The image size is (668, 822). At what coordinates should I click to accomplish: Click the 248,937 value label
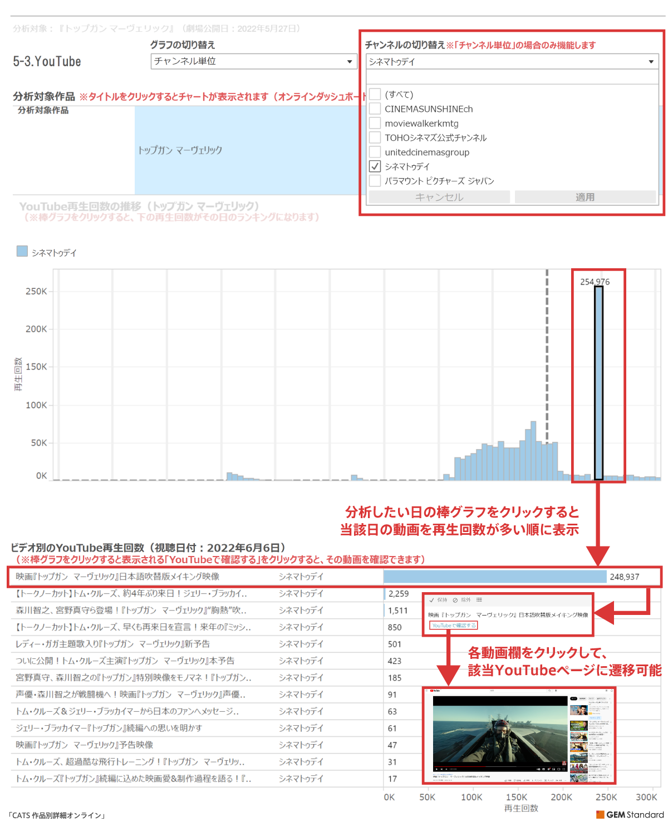coord(625,577)
